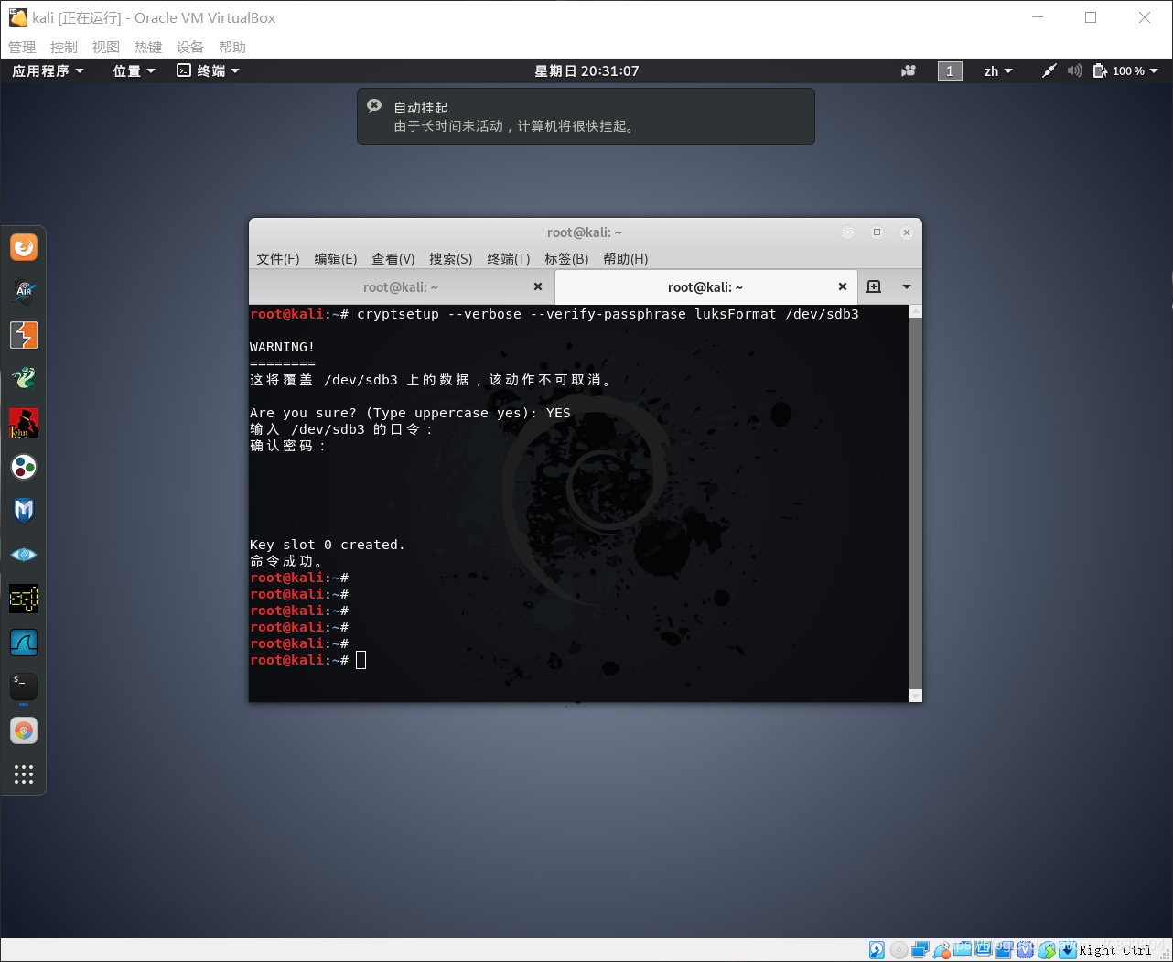The height and width of the screenshot is (962, 1173).
Task: Open terminal 查看(V) menu
Action: click(393, 259)
